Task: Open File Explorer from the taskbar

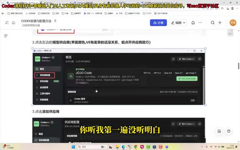Action: 117,147
